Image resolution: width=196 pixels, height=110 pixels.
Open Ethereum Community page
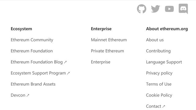tap(32, 40)
